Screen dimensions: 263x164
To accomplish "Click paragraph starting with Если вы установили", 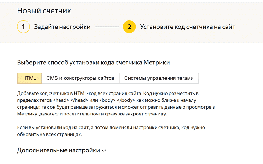I will 111,131.
